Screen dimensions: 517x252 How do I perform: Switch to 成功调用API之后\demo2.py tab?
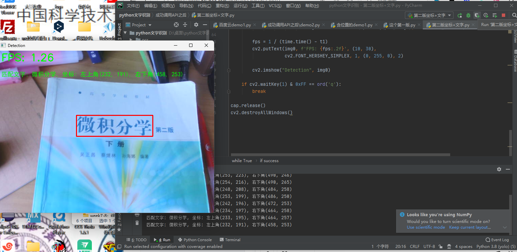tap(293, 25)
